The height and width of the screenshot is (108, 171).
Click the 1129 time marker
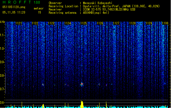pyautogui.click(x=149, y=23)
